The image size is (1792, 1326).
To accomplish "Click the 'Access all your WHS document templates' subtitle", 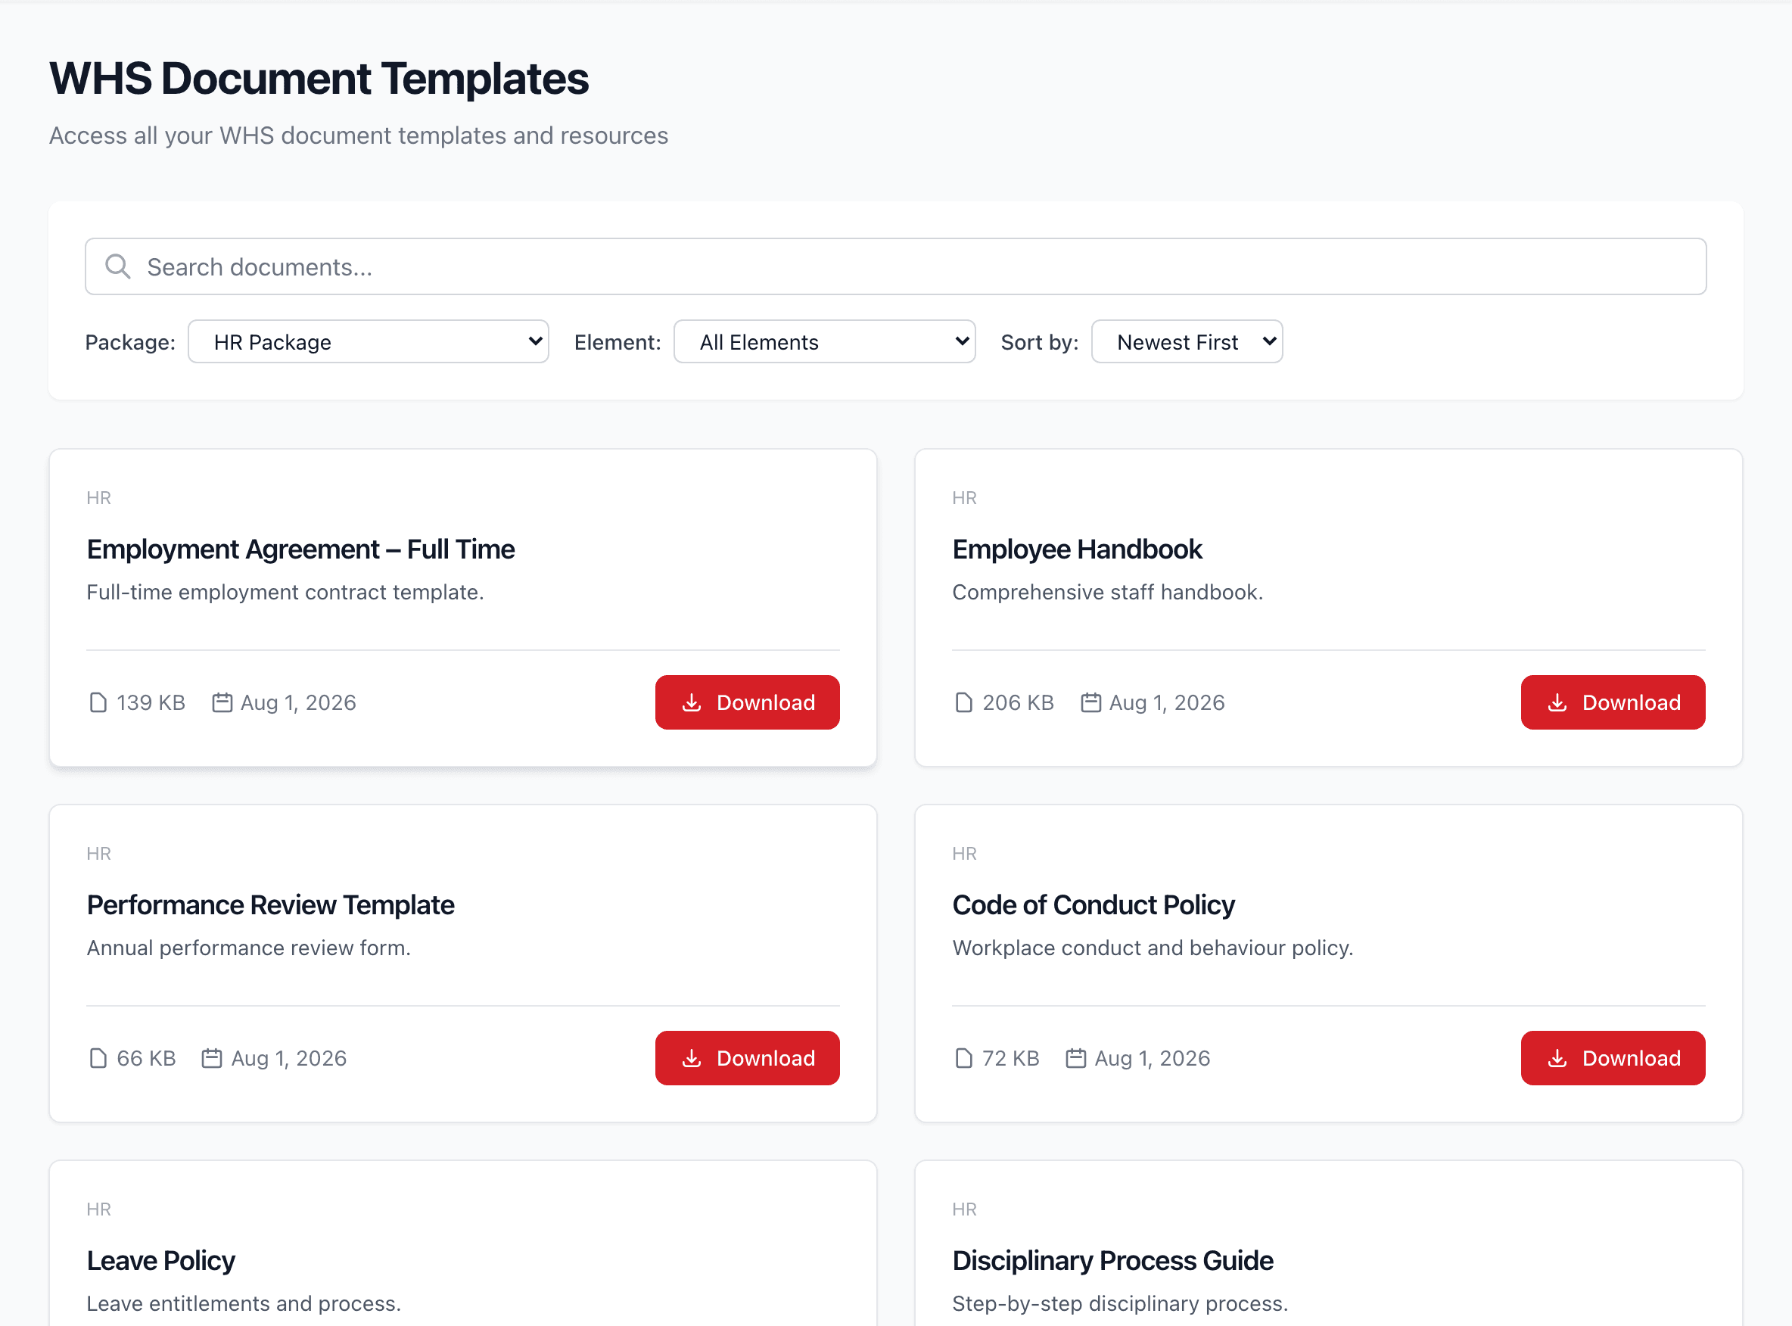I will (x=359, y=135).
